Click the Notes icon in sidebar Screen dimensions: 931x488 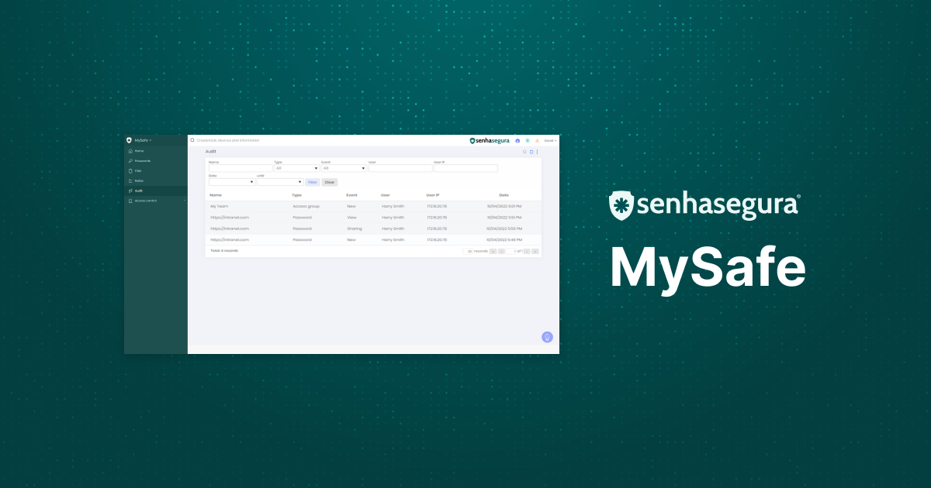click(130, 180)
